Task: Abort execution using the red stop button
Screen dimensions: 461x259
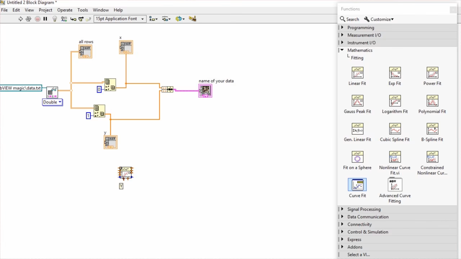Action: 37,19
